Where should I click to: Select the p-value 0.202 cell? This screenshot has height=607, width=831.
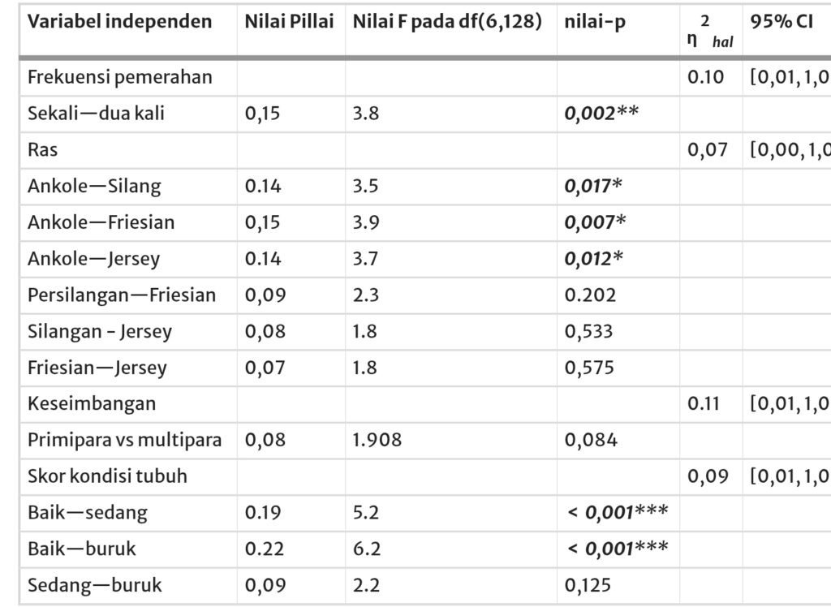coord(590,295)
